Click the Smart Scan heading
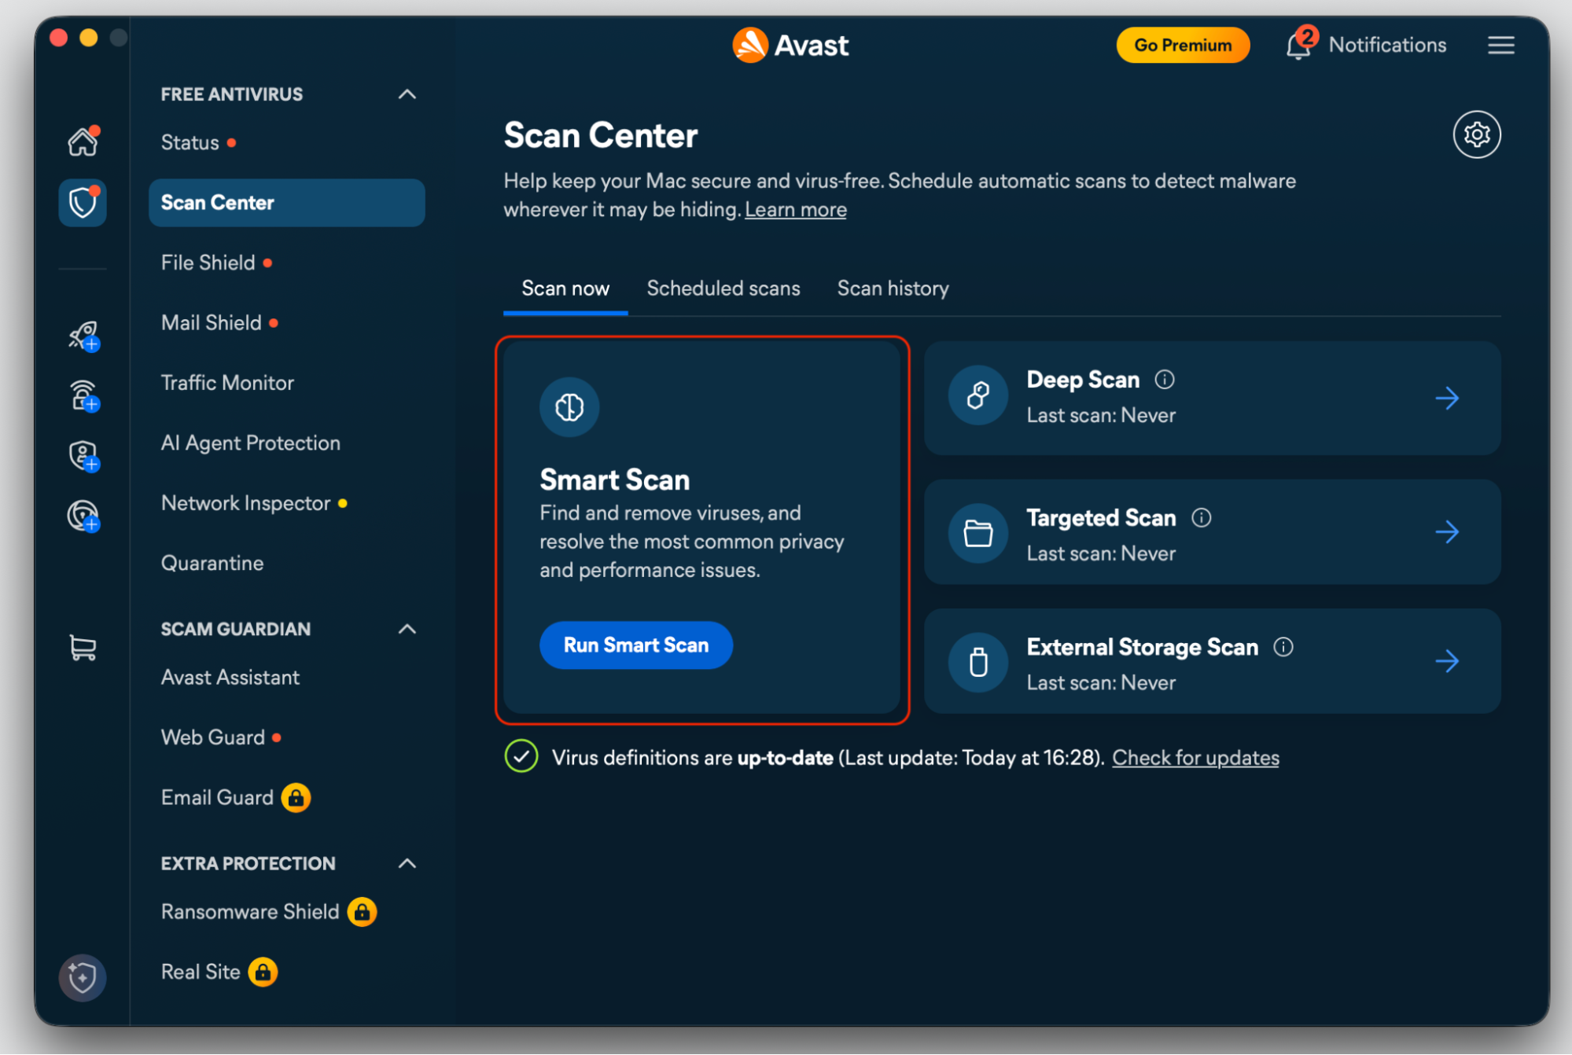 pyautogui.click(x=614, y=479)
